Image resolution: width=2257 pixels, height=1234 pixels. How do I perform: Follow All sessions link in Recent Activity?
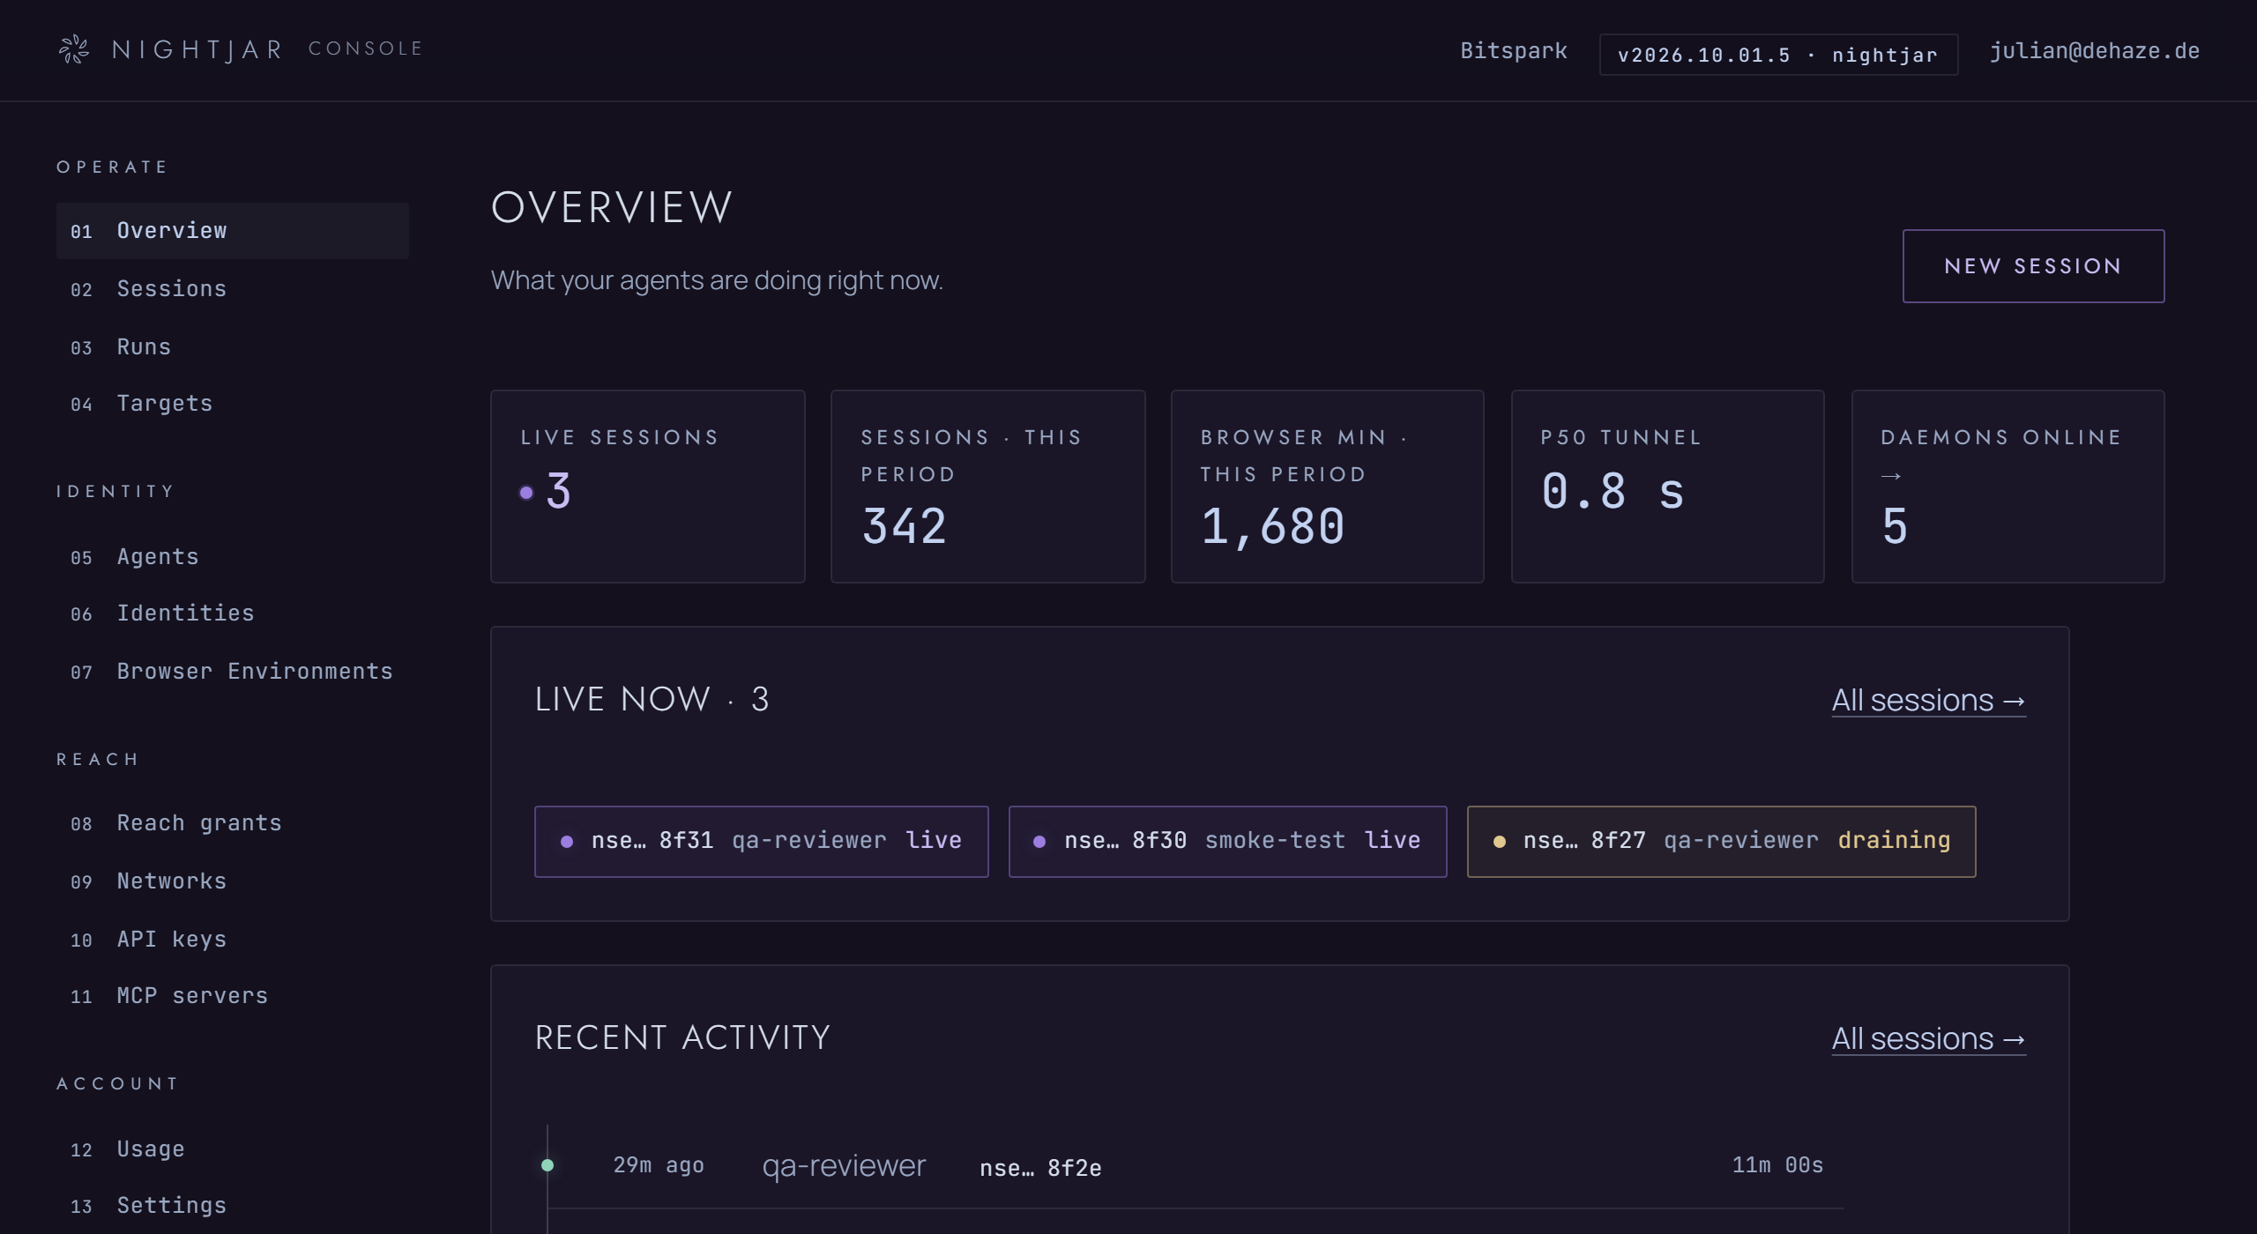click(1928, 1039)
